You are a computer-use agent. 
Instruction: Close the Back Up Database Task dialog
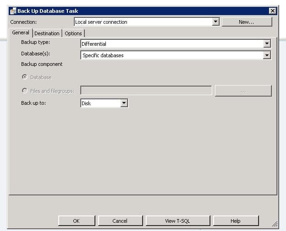pyautogui.click(x=273, y=11)
